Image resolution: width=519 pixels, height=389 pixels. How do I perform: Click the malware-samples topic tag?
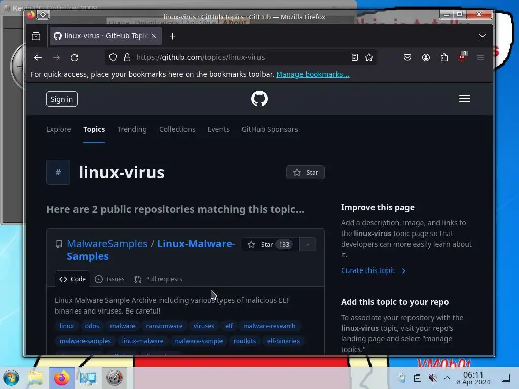pos(85,341)
